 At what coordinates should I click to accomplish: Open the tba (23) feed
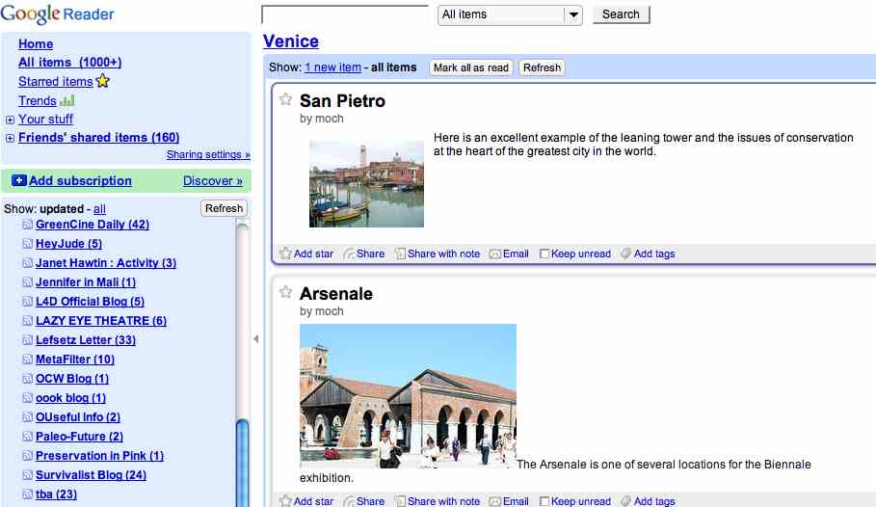point(57,494)
